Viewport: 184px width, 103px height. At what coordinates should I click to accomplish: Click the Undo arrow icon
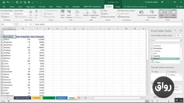point(8,2)
